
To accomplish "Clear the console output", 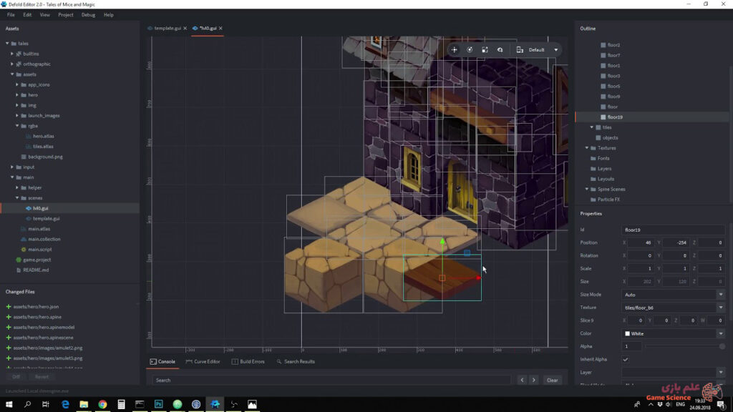I will (552, 381).
